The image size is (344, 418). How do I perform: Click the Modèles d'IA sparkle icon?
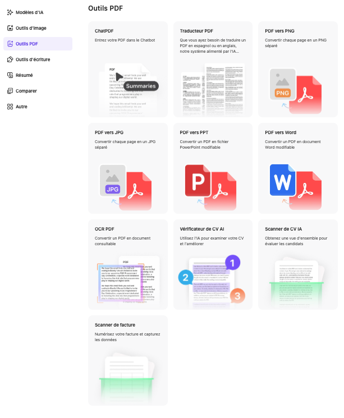coord(10,12)
